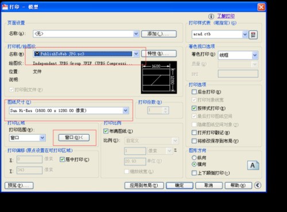Image resolution: width=287 pixels, height=212 pixels.
Task: Toggle 布满图纸 checkbox
Action: click(106, 131)
